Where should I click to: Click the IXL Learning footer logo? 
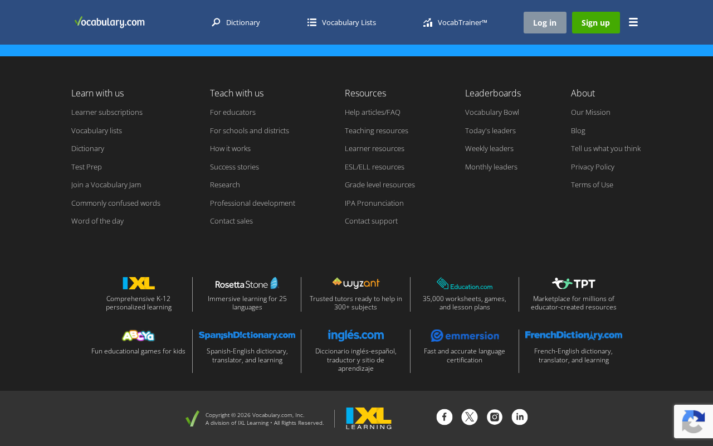coord(369,418)
